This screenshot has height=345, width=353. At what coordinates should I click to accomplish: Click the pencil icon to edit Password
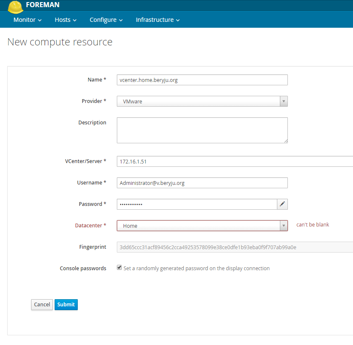click(282, 204)
